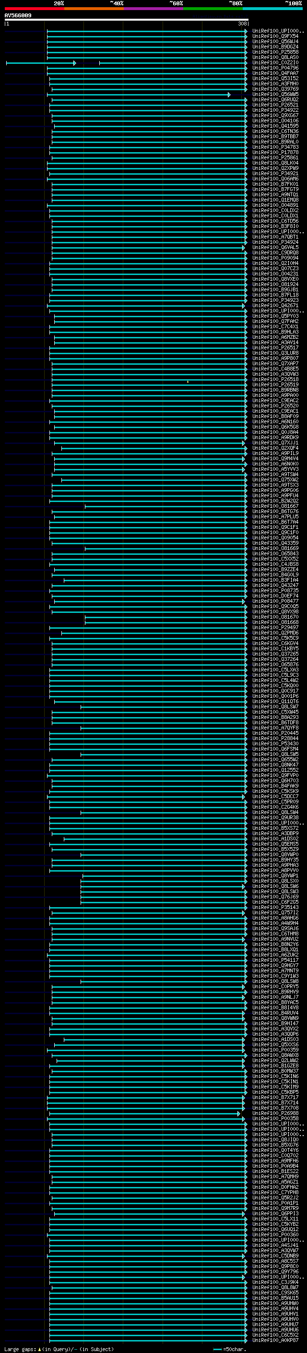The height and width of the screenshot is (1353, 307).
Task: Select hit UniRef100_P34783
Action: tap(275, 147)
